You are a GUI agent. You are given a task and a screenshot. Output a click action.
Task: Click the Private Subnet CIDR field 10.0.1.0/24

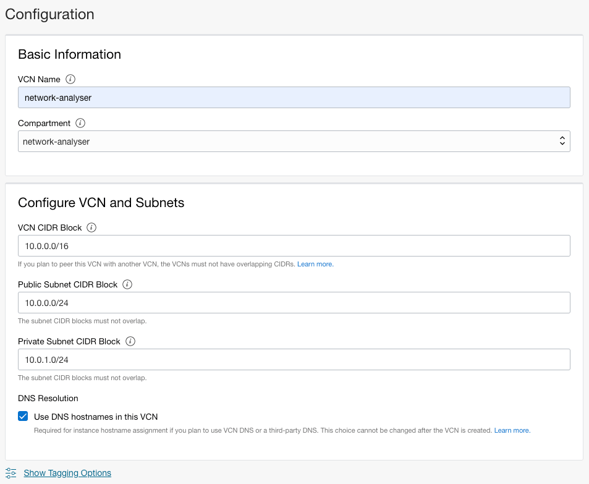[294, 360]
